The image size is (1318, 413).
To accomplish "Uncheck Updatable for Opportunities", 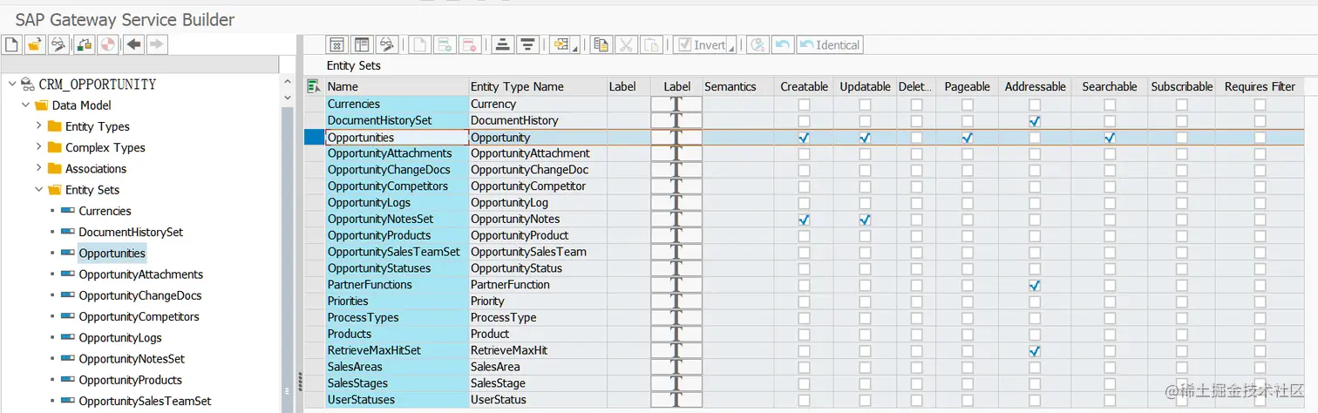I will 865,138.
